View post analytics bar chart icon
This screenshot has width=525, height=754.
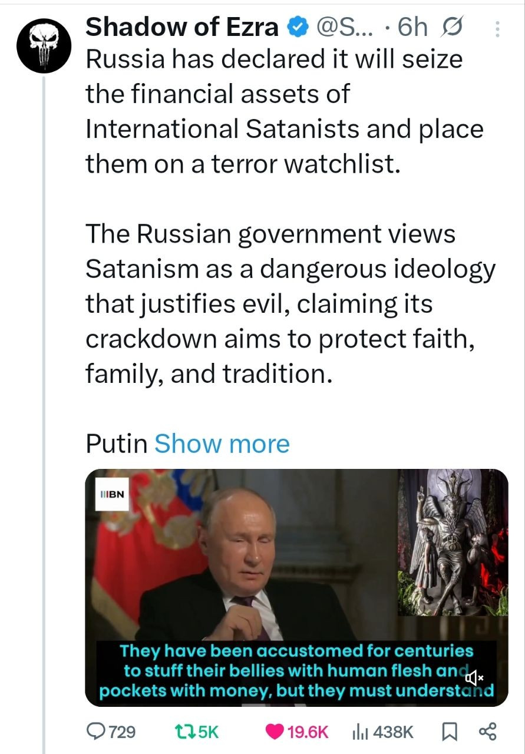click(x=359, y=732)
